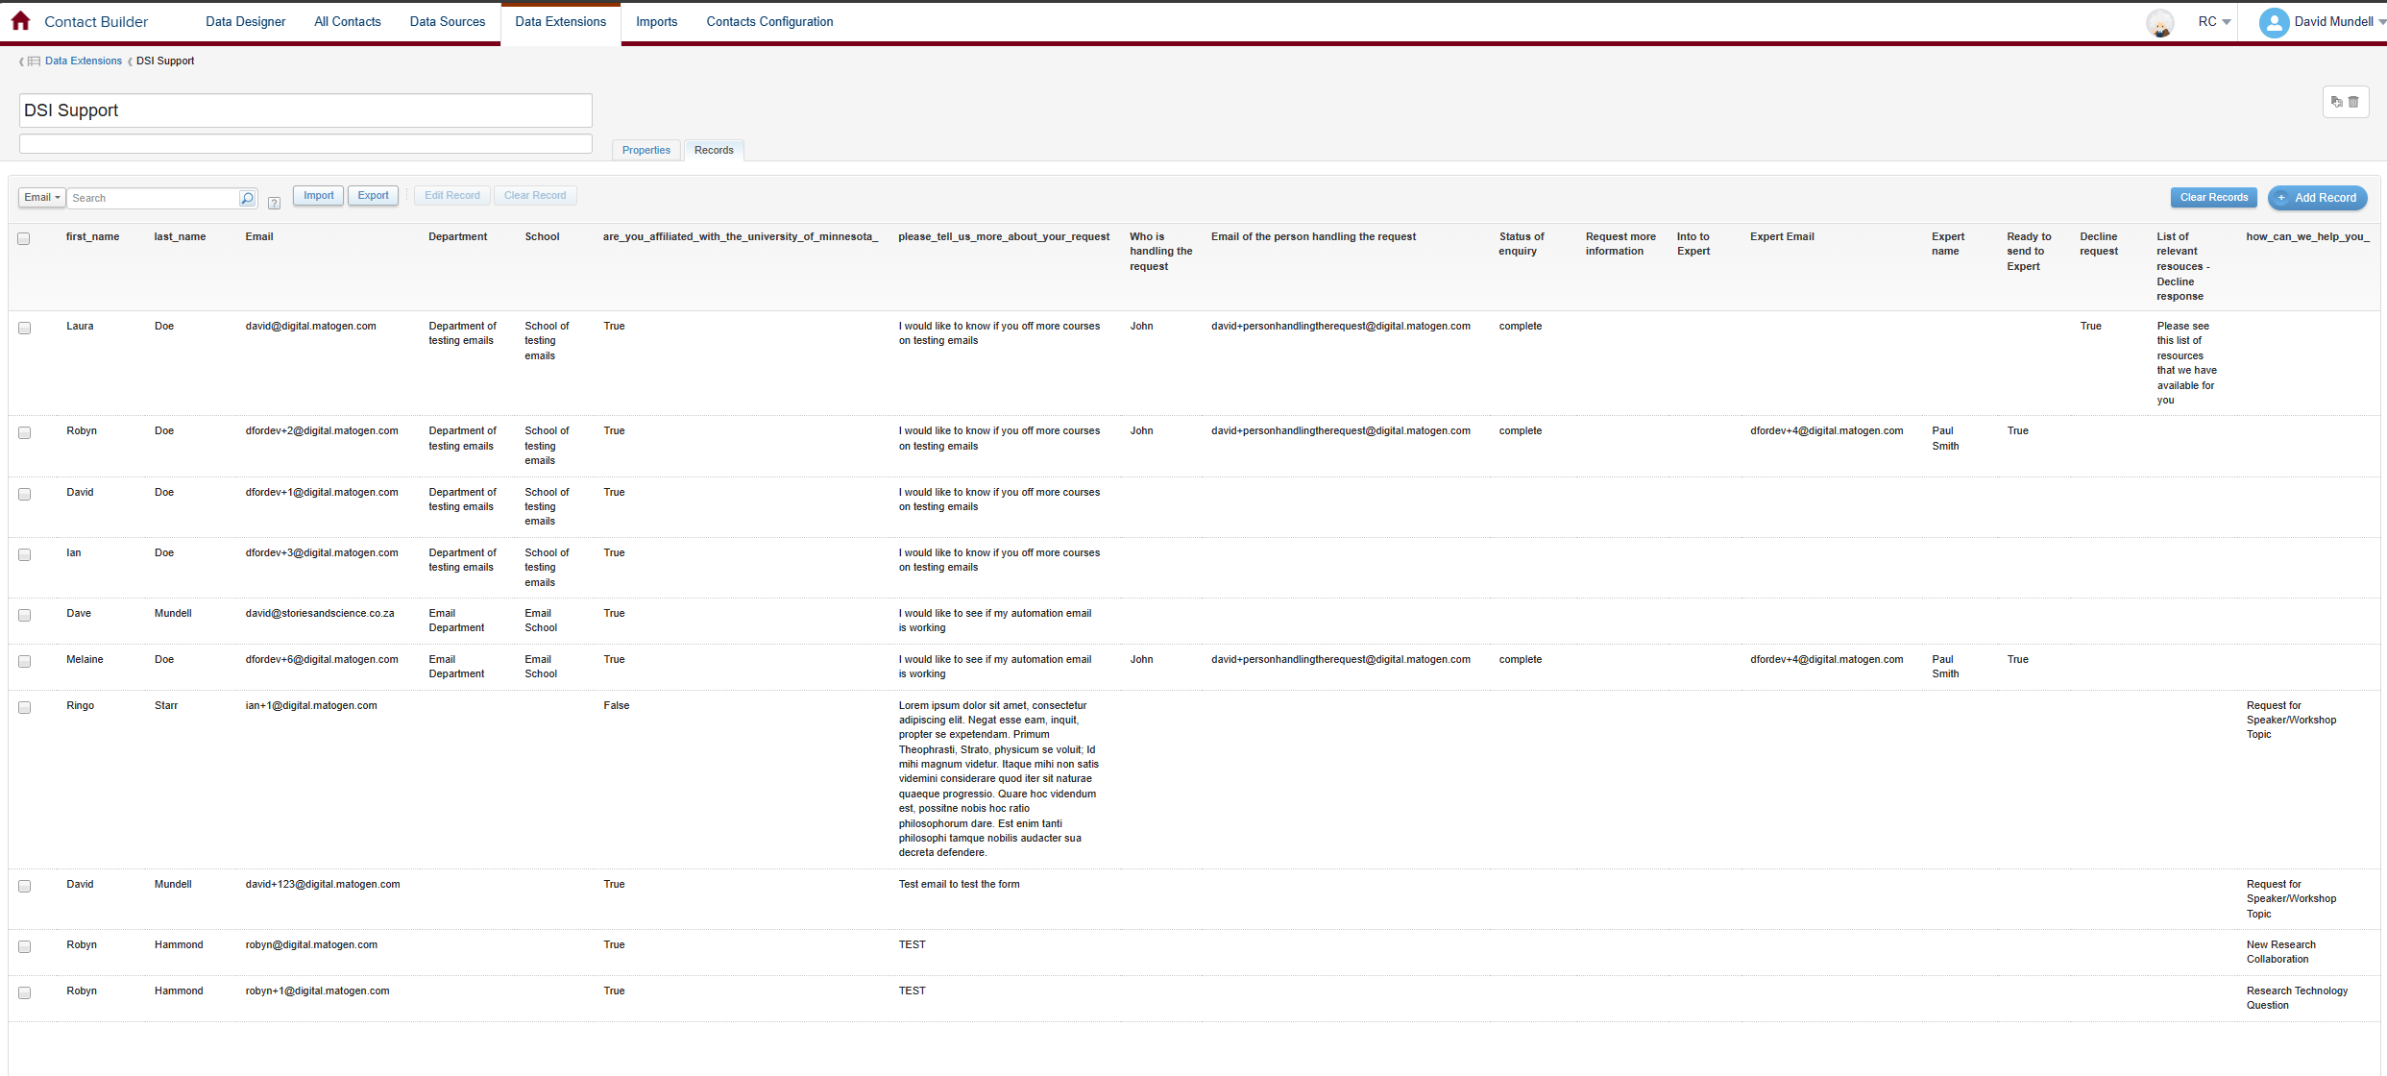Click the Contact Builder home icon
Viewport: 2387px width, 1076px height.
click(x=20, y=21)
